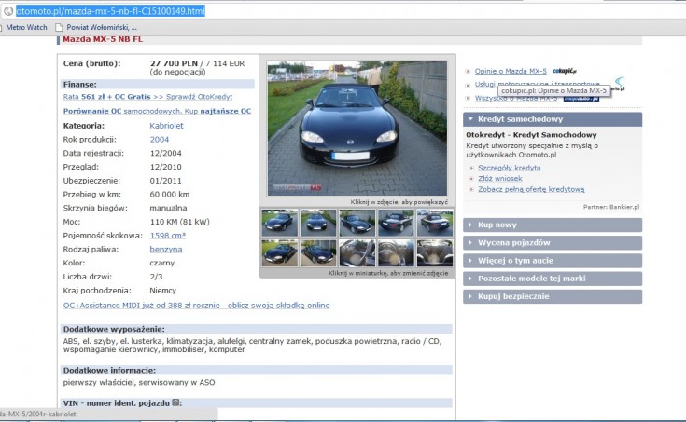Click the Dodatkowe wyposażenie heading
The width and height of the screenshot is (686, 422).
click(114, 329)
